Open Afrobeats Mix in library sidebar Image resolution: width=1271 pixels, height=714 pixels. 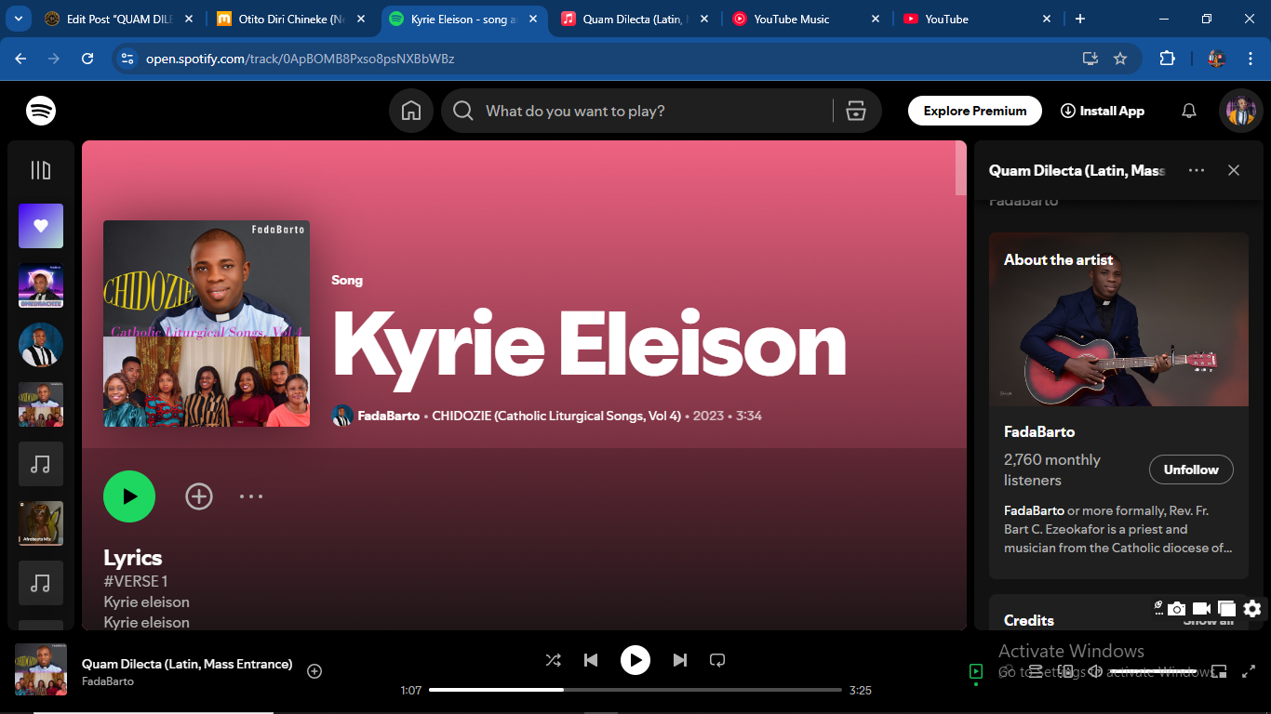click(x=41, y=523)
